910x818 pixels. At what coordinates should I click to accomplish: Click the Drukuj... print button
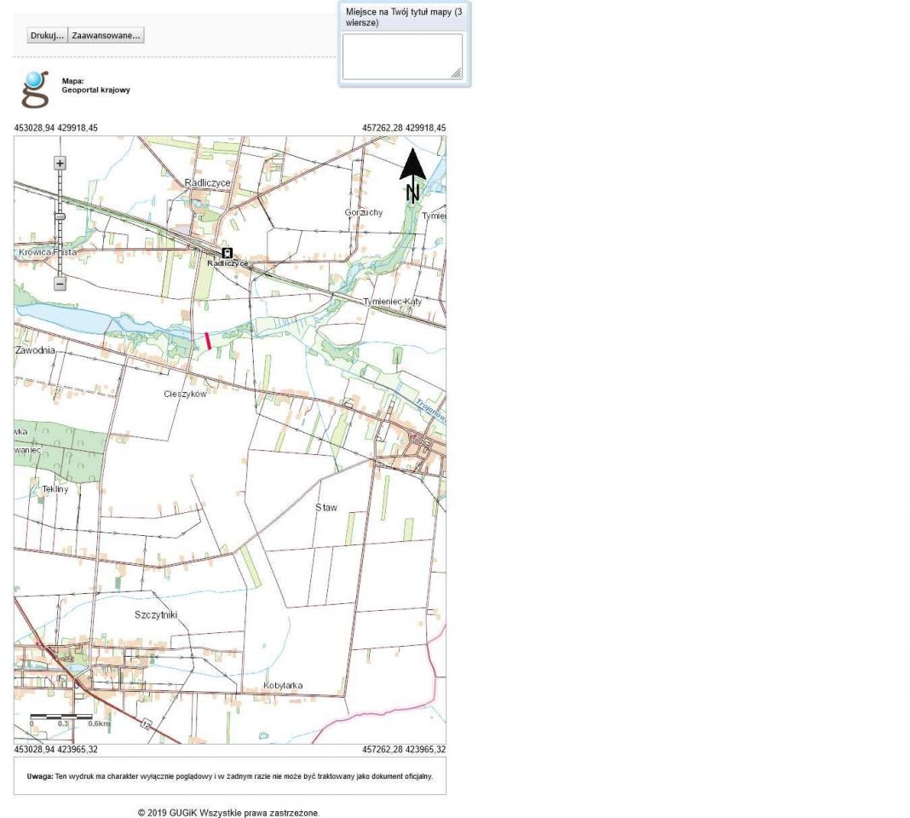click(47, 36)
